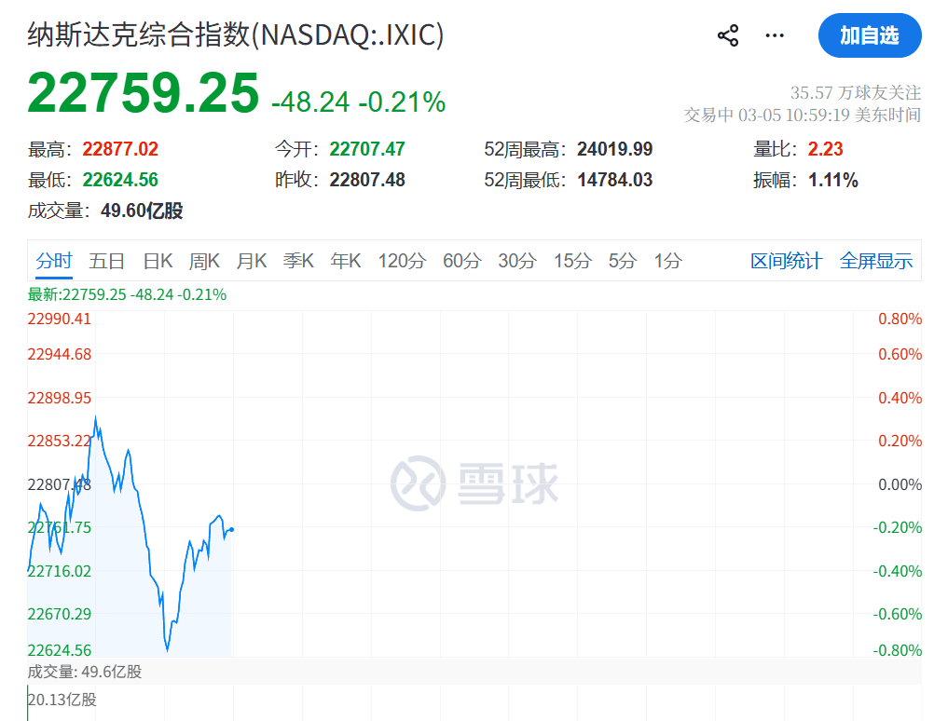
Task: Open 全屏显示 full-screen view
Action: [x=875, y=261]
